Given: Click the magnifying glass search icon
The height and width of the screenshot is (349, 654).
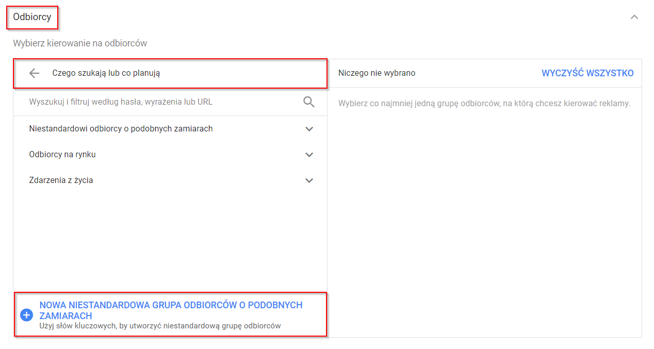Looking at the screenshot, I should (x=309, y=102).
